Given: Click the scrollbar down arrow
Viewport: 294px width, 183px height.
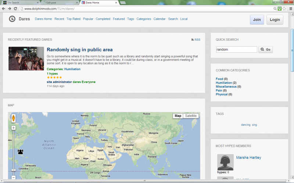Looking at the screenshot, I should click(292, 178).
